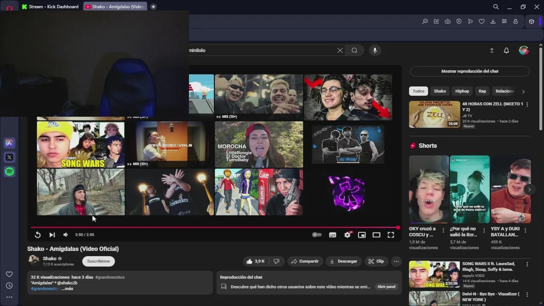The image size is (544, 306).
Task: Enter fullscreen on the video
Action: click(x=390, y=234)
